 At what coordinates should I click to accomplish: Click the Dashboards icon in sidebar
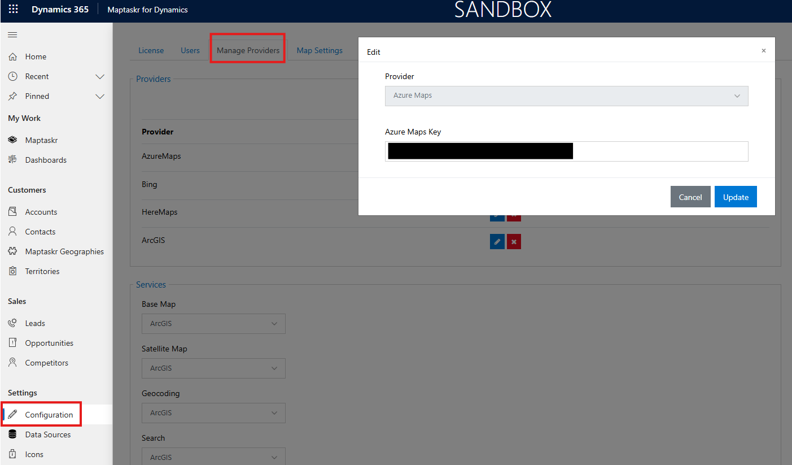pyautogui.click(x=12, y=160)
